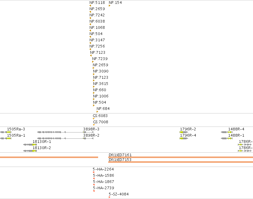Click the GS:6083 downward triangle marker
Viewport: 253px width, 199px height.
point(94,119)
